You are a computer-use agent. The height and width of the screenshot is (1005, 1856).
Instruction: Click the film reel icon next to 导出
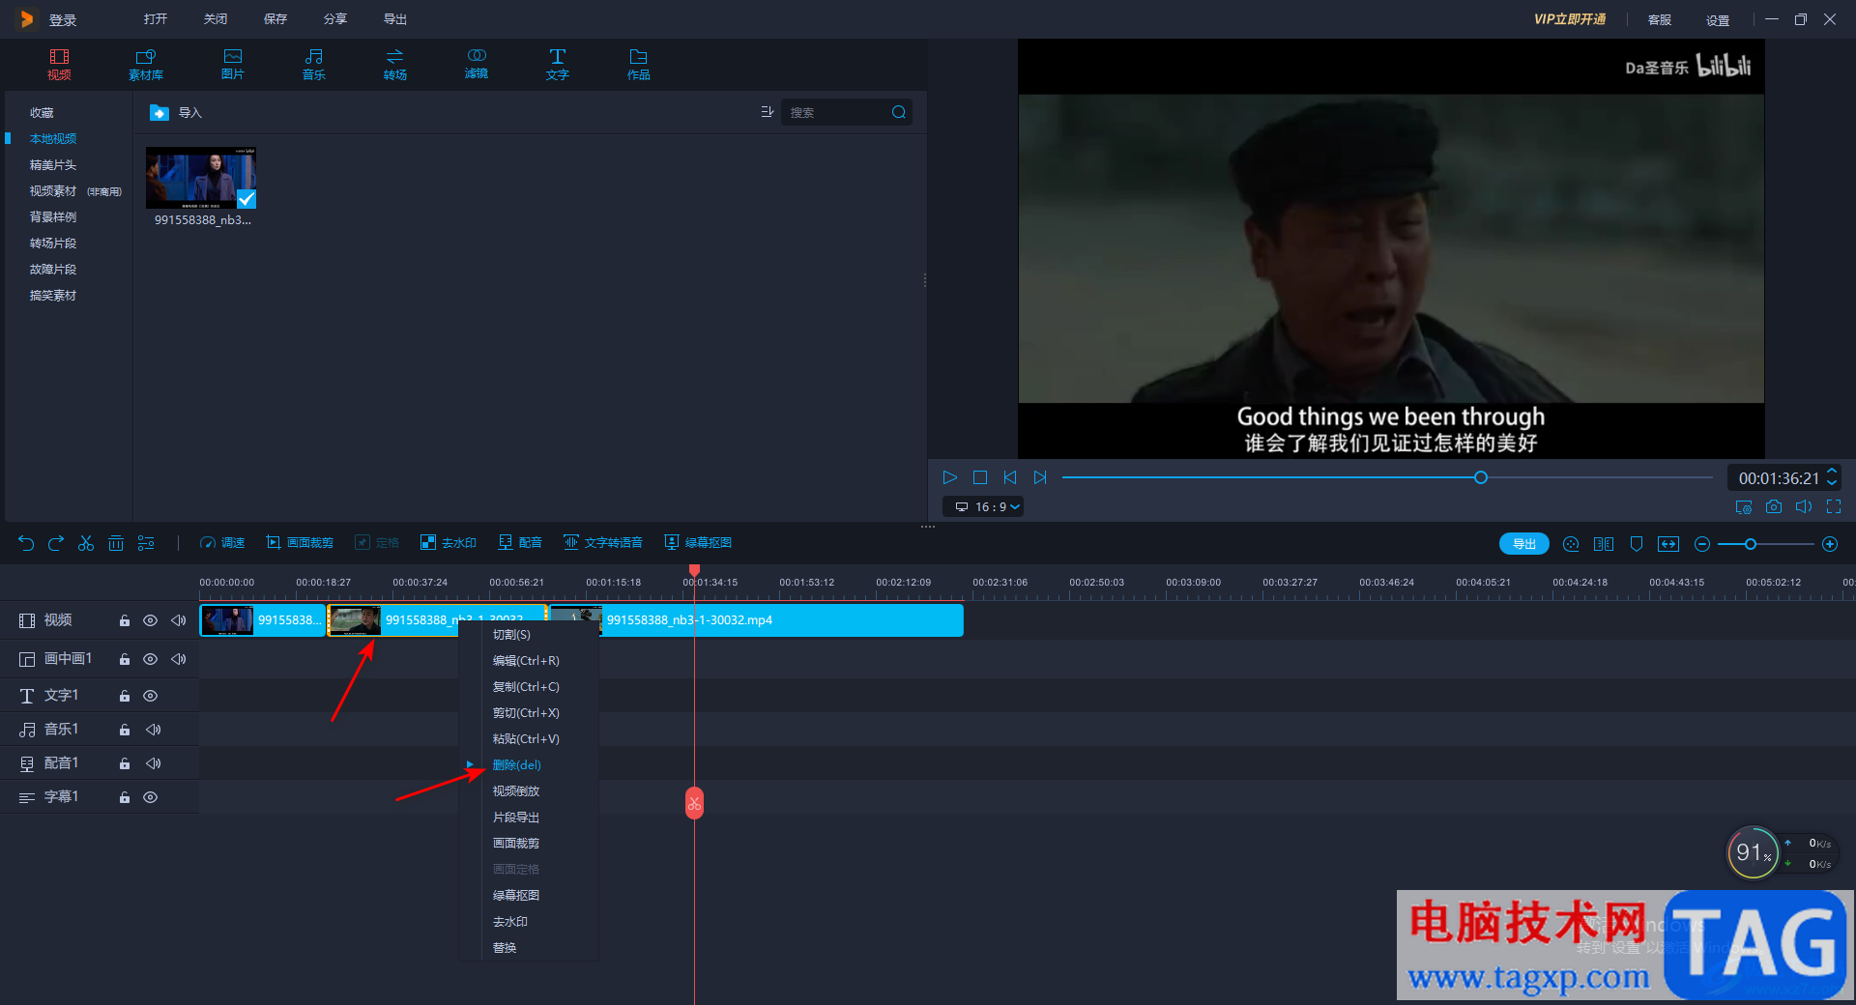click(x=1571, y=544)
